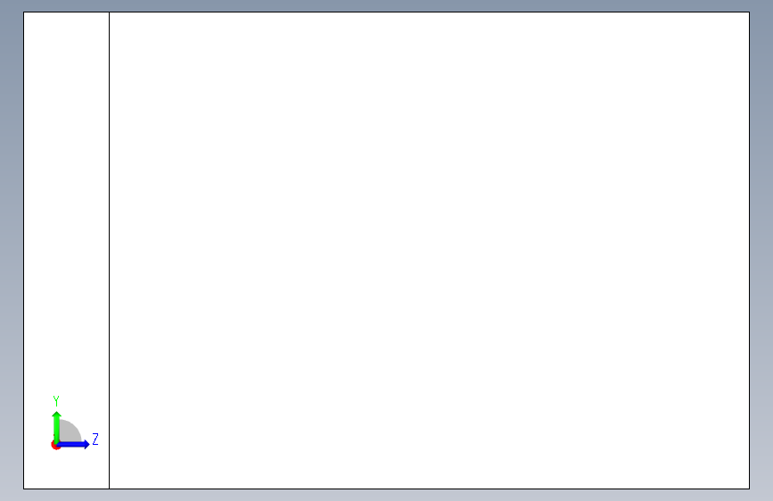The image size is (773, 501).
Task: Select the model's bottom horizontal edge
Action: 387,489
